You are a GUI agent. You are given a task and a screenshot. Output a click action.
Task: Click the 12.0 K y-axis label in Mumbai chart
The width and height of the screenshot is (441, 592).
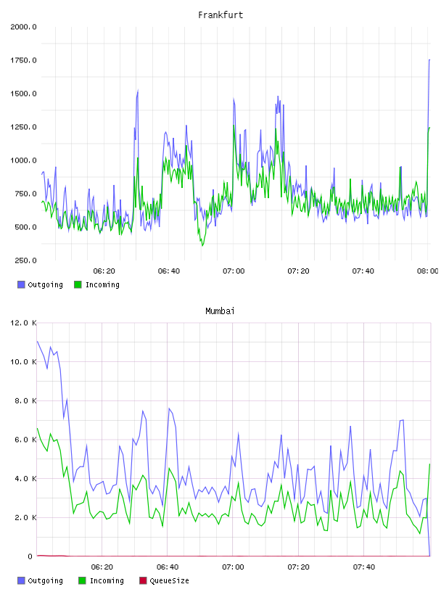point(23,323)
